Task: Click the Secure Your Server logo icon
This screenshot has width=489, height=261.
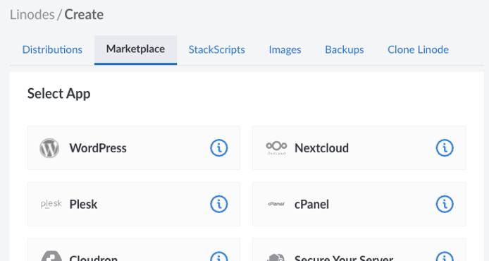Action: [x=276, y=257]
